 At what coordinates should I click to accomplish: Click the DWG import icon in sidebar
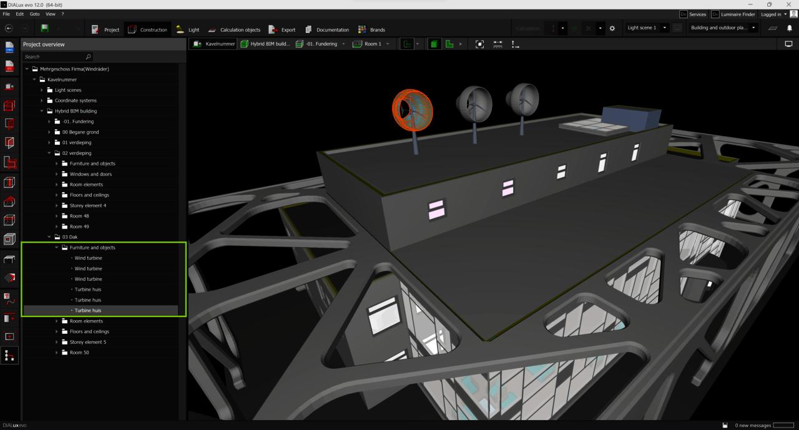(x=9, y=47)
